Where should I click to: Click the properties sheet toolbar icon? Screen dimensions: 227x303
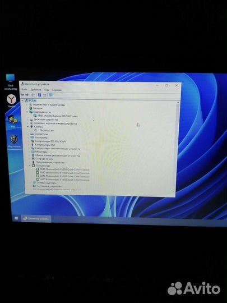pos(45,95)
